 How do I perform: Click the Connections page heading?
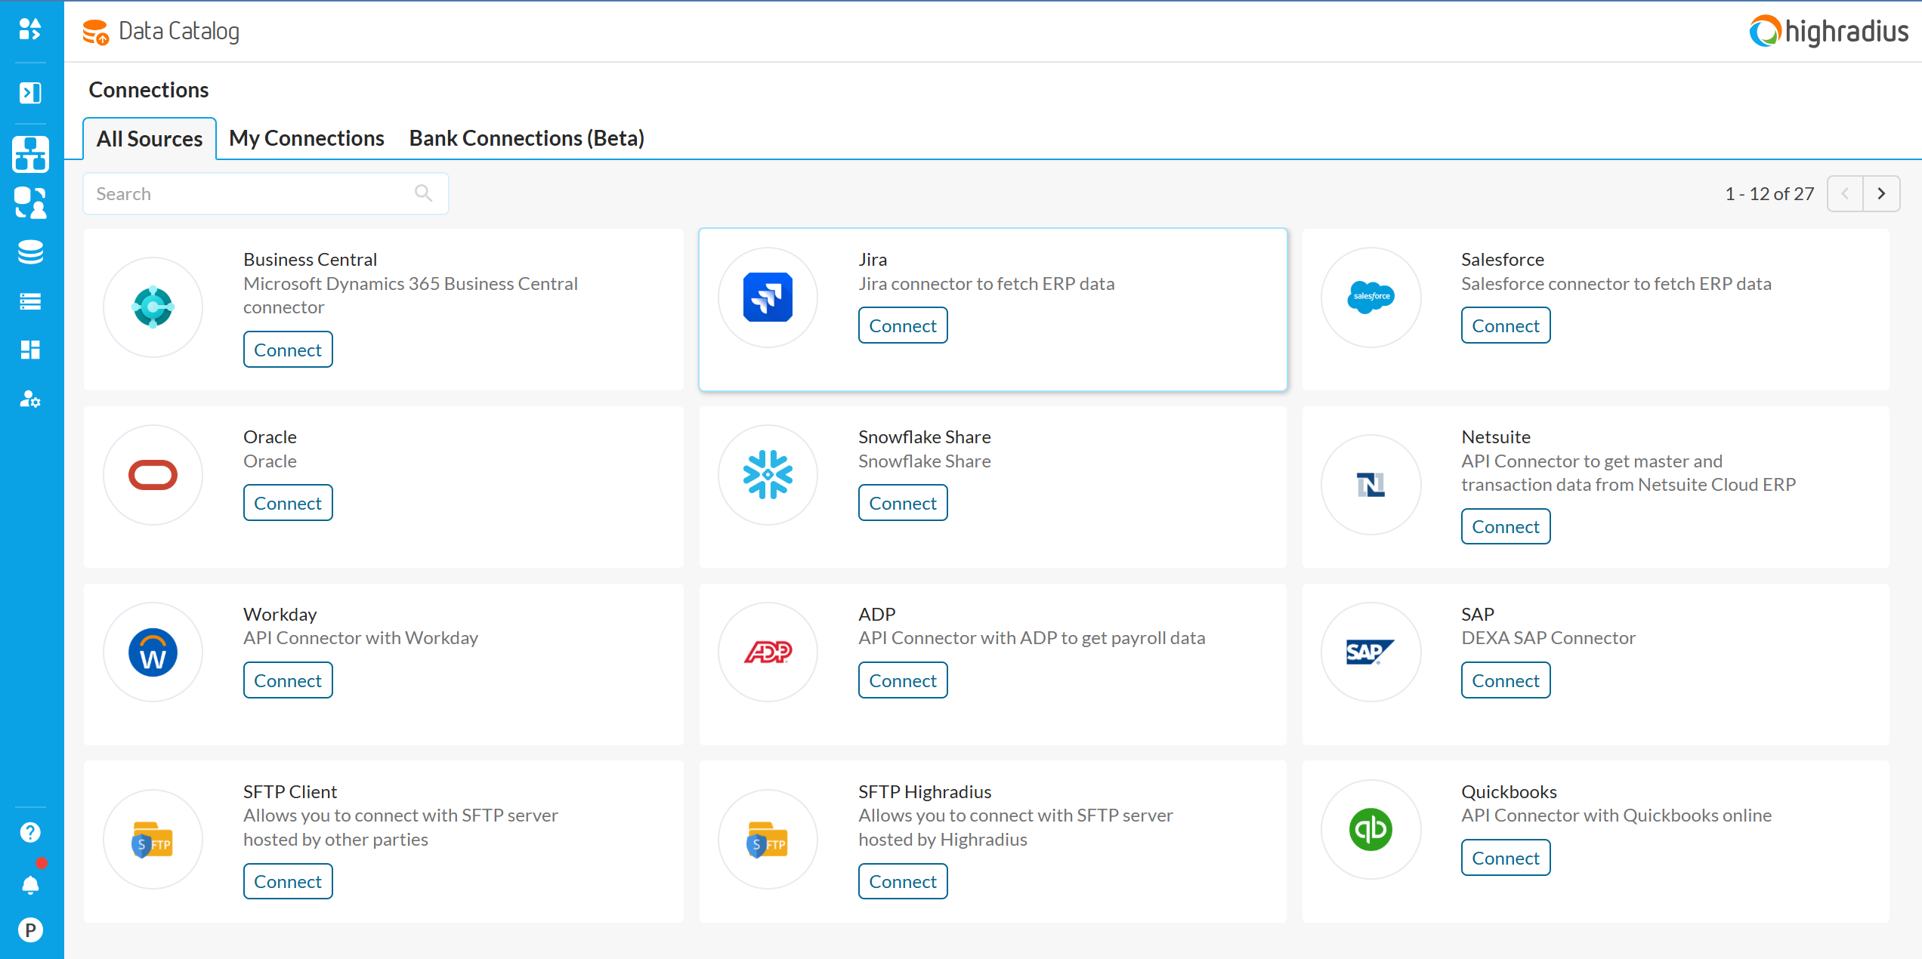(x=149, y=90)
